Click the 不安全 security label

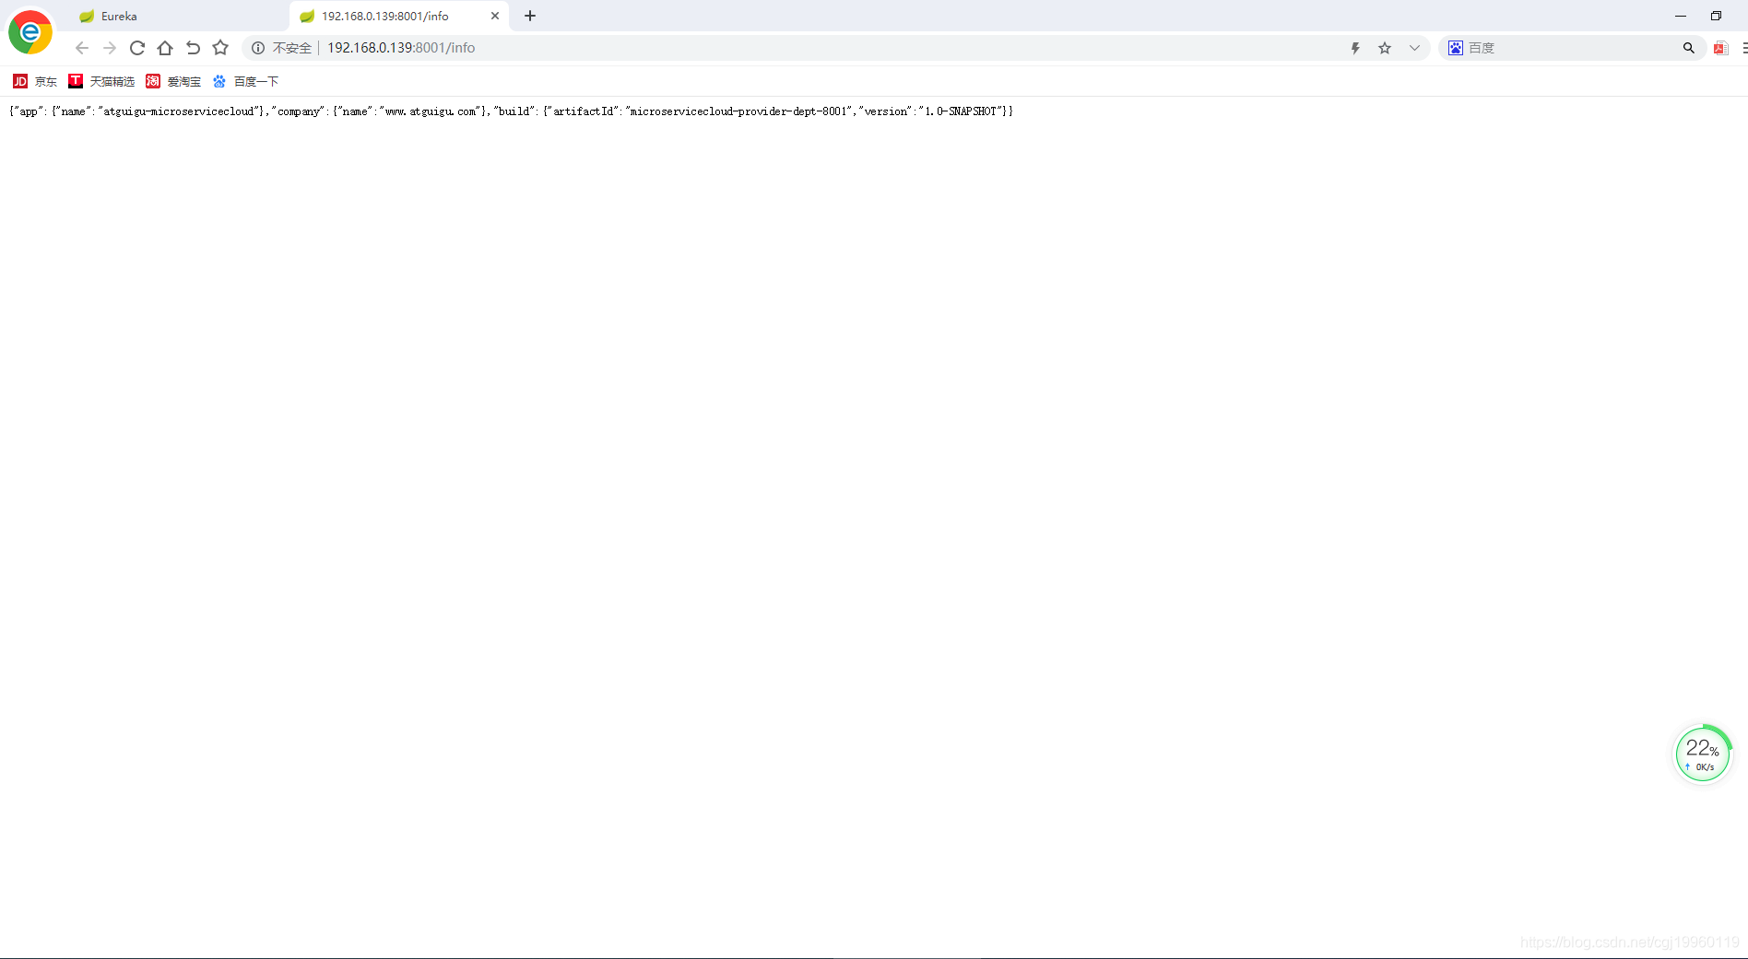coord(292,48)
